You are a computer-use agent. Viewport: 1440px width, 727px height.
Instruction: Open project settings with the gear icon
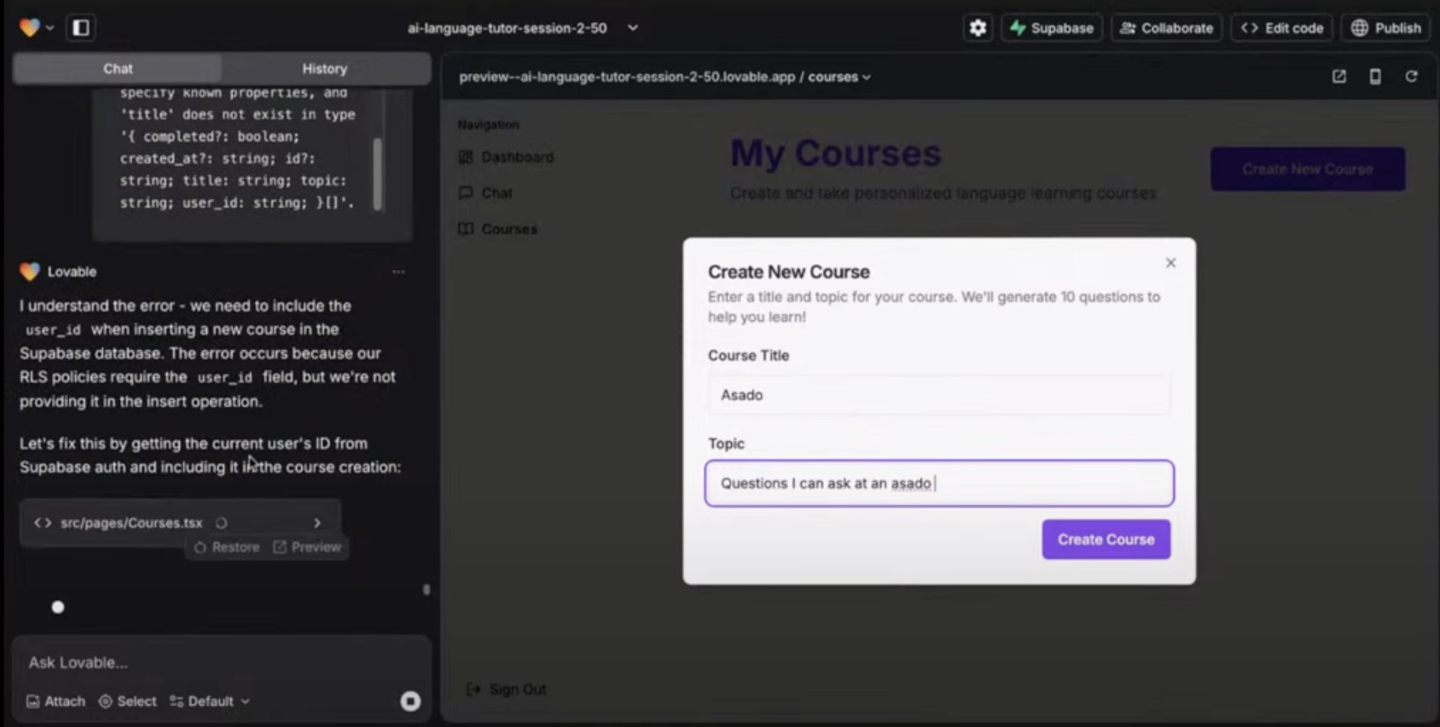coord(977,28)
